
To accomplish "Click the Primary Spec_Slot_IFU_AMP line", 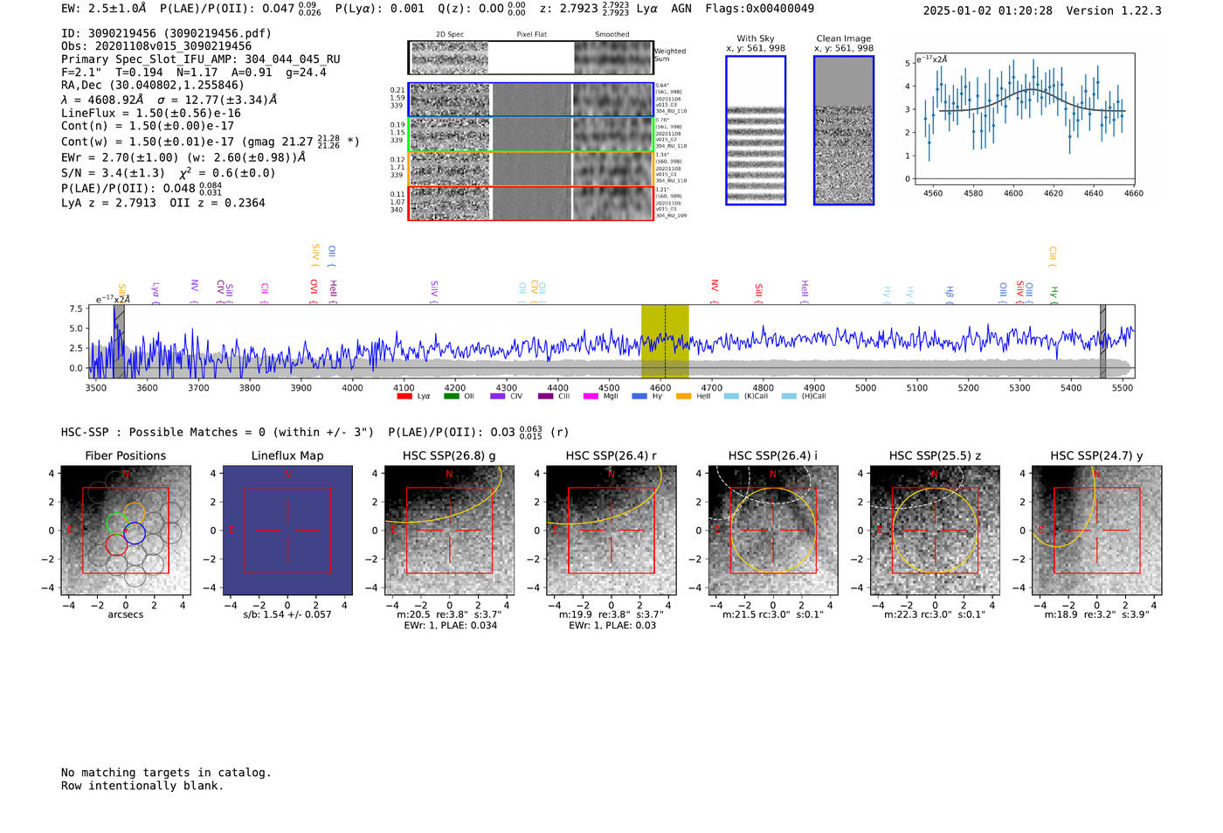I will pos(201,59).
